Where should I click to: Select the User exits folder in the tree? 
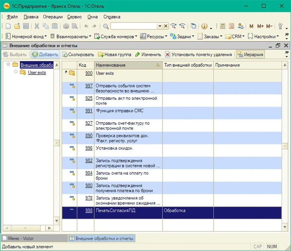pos(37,72)
